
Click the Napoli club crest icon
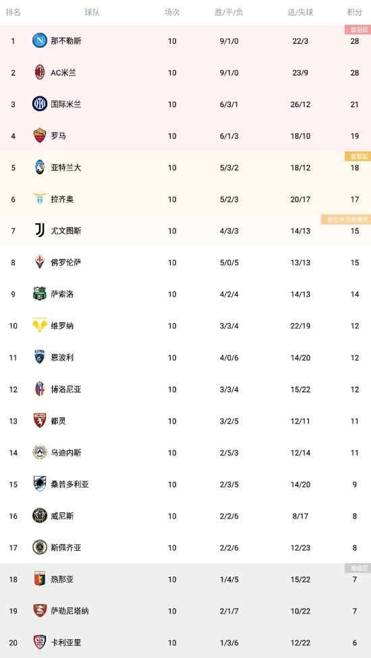pyautogui.click(x=40, y=40)
